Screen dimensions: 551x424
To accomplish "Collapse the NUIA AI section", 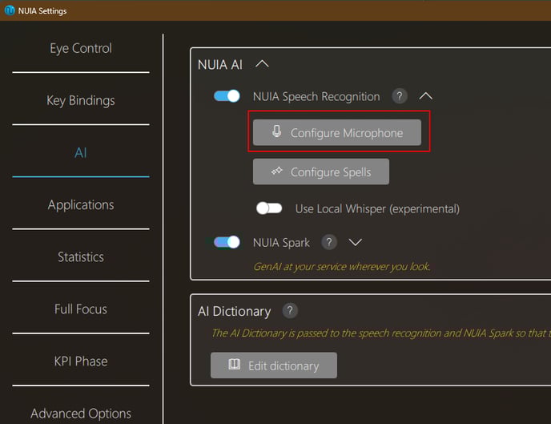I will coord(262,64).
